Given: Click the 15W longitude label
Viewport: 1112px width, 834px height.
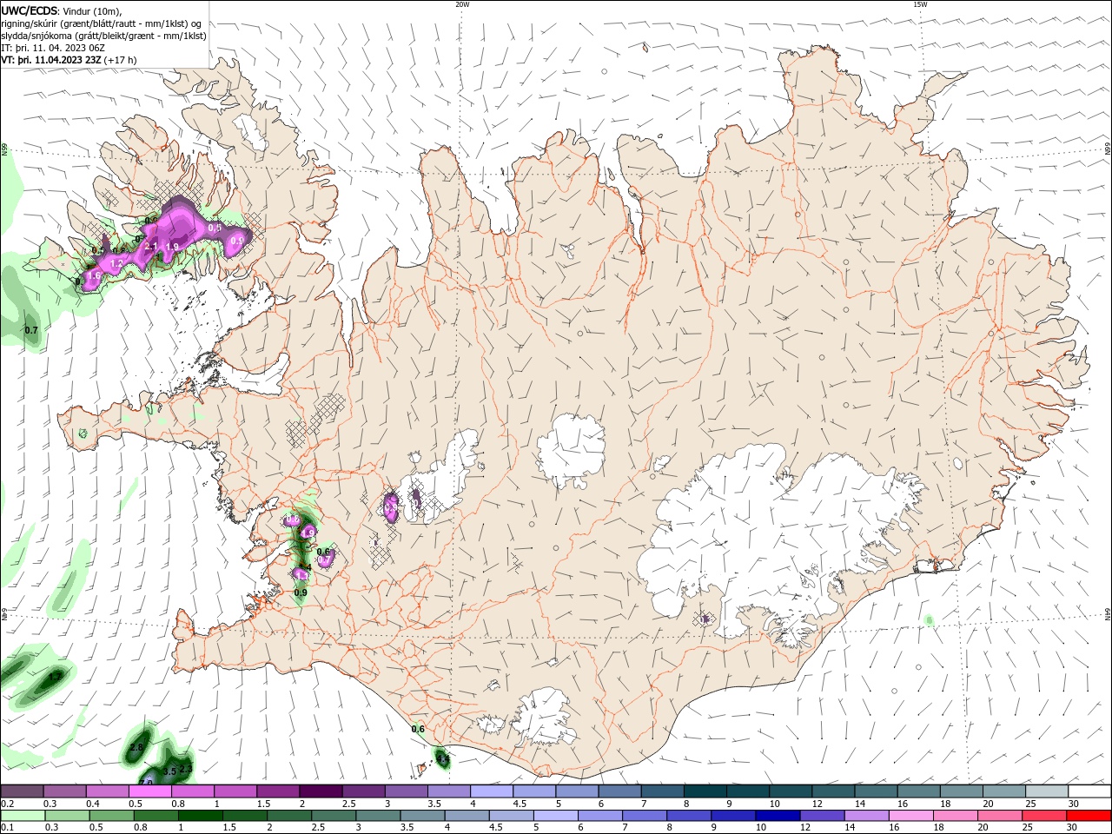Looking at the screenshot, I should (920, 4).
